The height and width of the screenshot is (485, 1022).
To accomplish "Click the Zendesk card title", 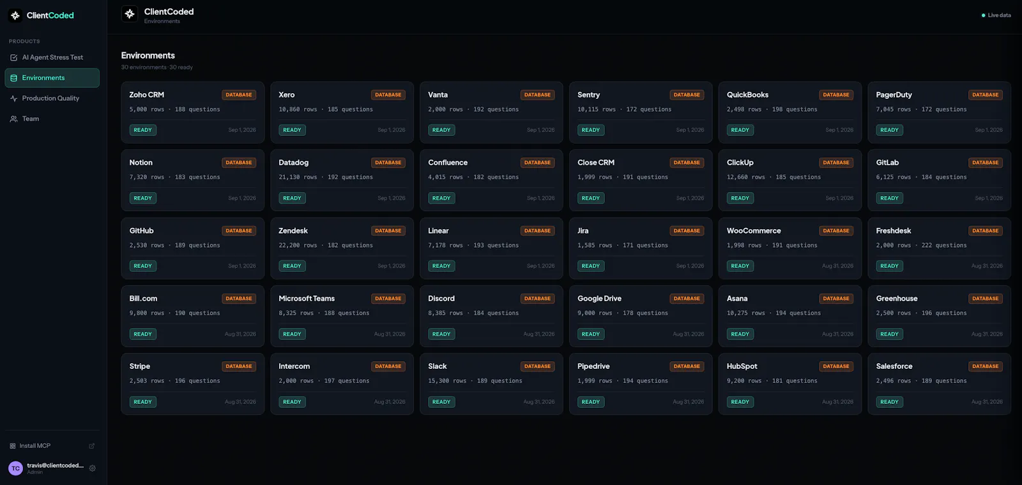I will click(293, 231).
